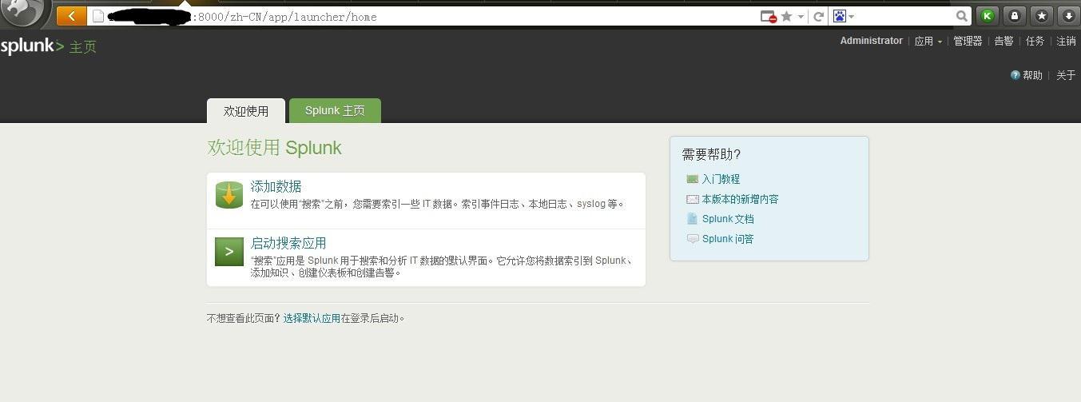
Task: Click the padlock toolbar button
Action: pos(1015,15)
